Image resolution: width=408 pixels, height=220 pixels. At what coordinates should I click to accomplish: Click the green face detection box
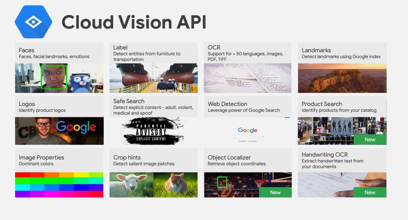coord(54,77)
